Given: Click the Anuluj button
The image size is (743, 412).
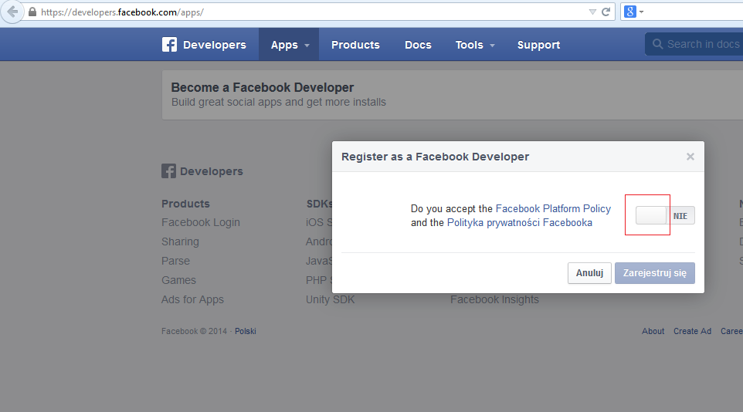Looking at the screenshot, I should [589, 273].
